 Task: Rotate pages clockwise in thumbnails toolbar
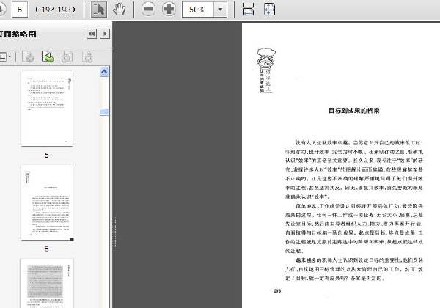[x=87, y=56]
